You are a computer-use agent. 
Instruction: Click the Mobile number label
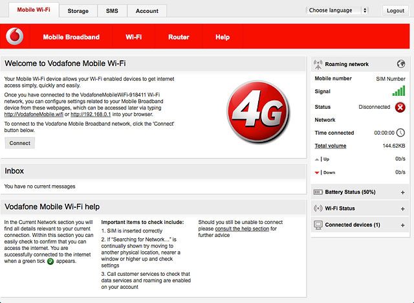tap(333, 78)
